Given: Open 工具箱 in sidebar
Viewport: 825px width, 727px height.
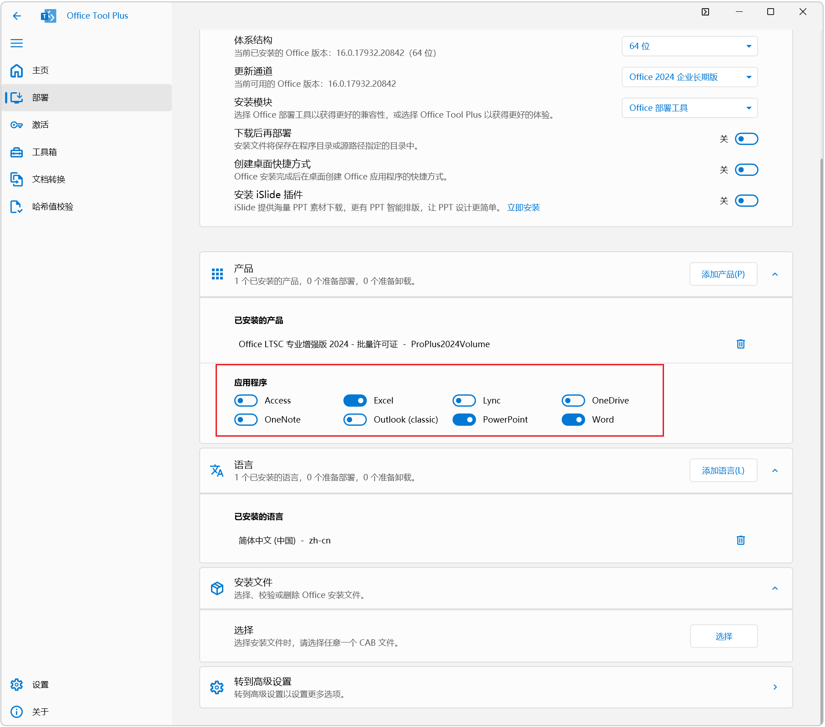Looking at the screenshot, I should pyautogui.click(x=86, y=152).
